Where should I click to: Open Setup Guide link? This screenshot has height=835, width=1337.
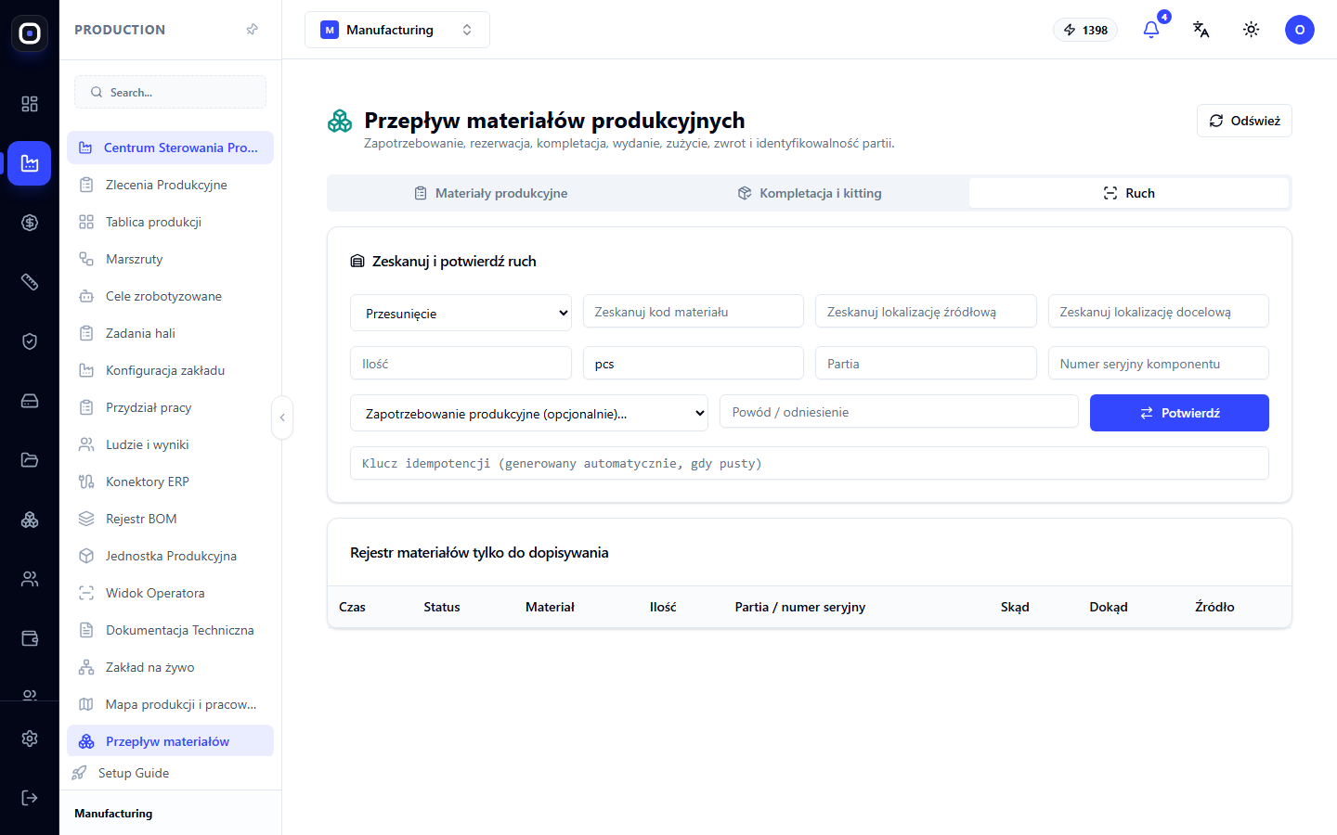pyautogui.click(x=133, y=773)
